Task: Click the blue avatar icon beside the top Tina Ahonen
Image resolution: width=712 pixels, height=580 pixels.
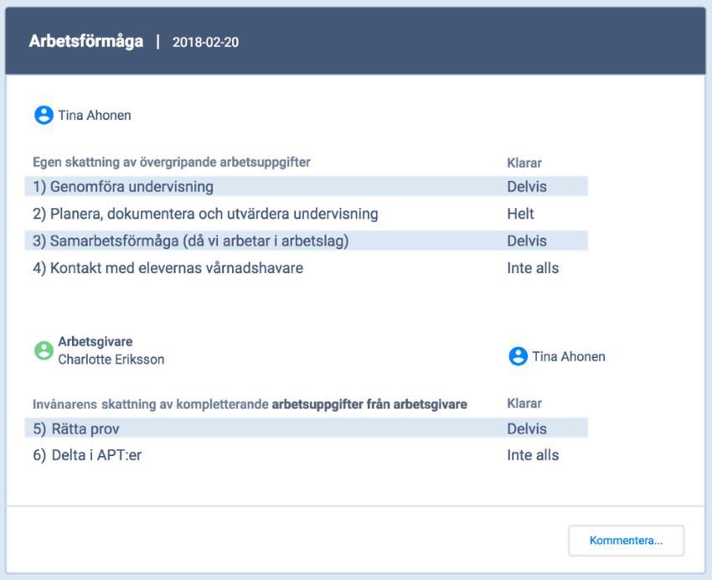Action: tap(44, 115)
